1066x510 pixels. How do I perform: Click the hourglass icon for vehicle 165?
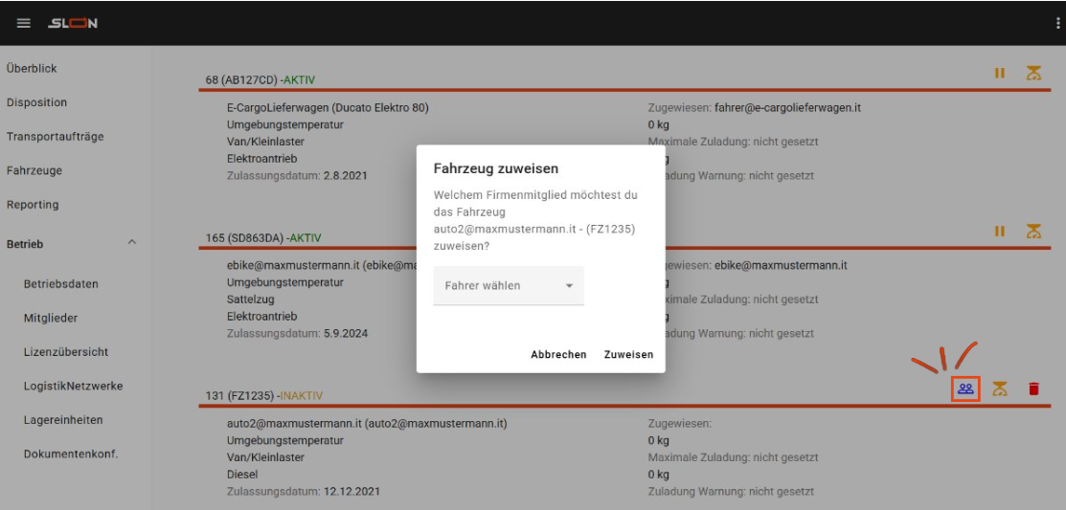1032,231
